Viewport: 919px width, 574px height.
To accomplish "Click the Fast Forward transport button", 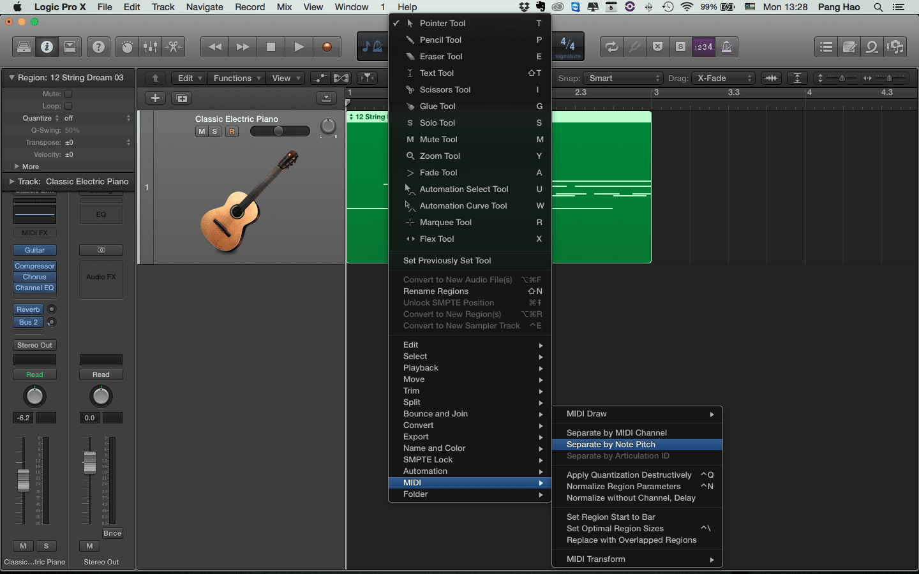I will click(243, 47).
